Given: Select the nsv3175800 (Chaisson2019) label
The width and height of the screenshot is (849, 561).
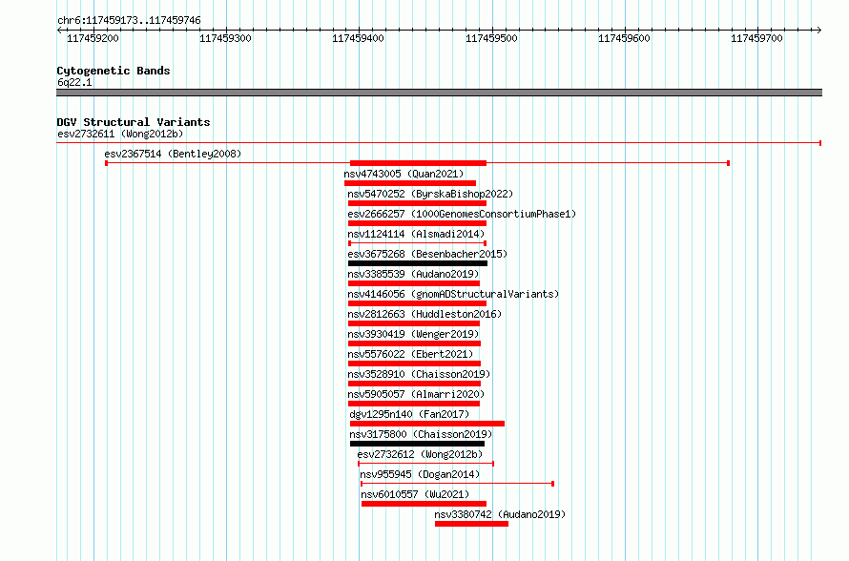Looking at the screenshot, I should pyautogui.click(x=421, y=434).
